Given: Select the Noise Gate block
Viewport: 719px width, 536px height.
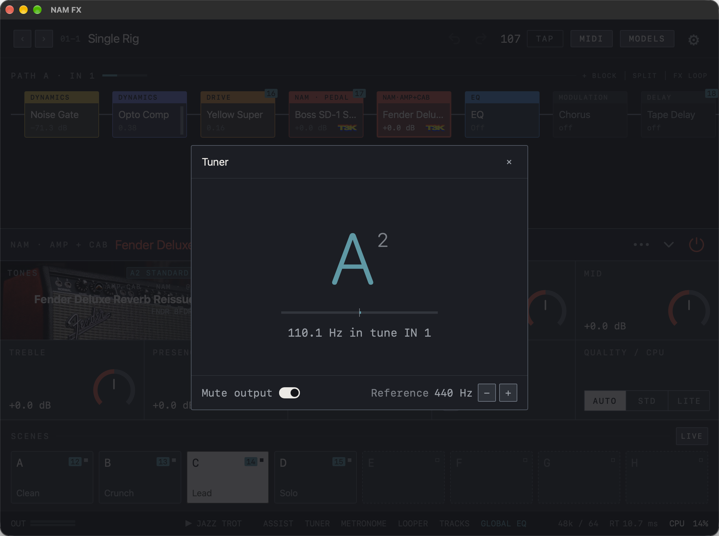Looking at the screenshot, I should (62, 114).
